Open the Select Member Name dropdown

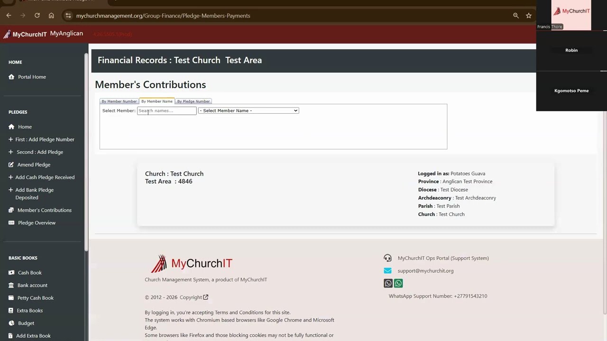click(x=248, y=110)
